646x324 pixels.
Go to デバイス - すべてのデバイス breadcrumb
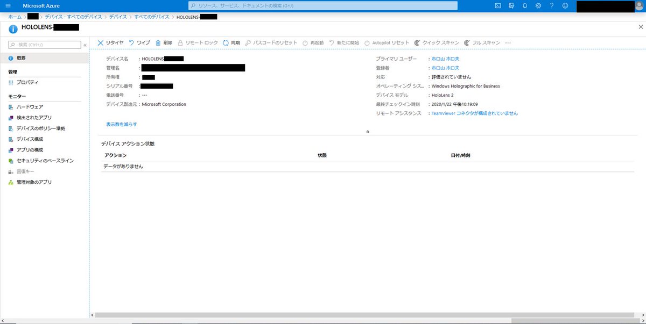click(73, 17)
